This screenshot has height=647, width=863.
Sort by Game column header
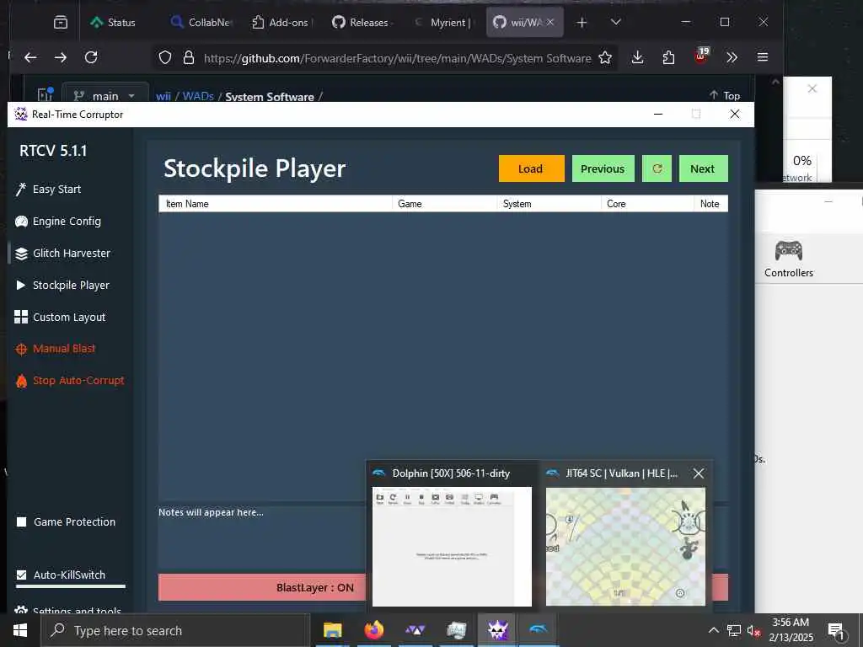[444, 204]
